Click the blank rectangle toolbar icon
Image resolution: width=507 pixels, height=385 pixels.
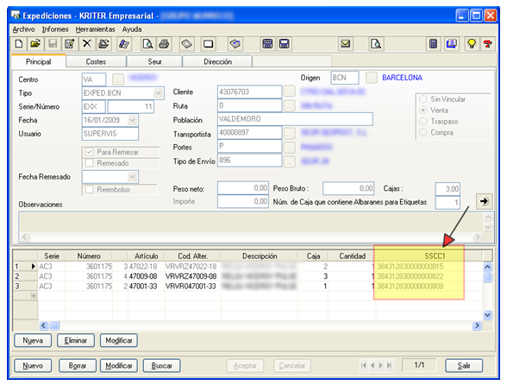tap(208, 44)
